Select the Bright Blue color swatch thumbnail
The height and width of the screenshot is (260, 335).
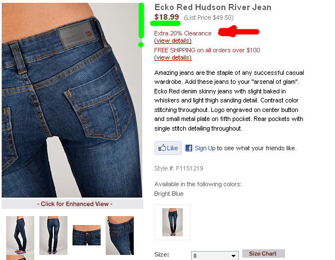pyautogui.click(x=173, y=222)
